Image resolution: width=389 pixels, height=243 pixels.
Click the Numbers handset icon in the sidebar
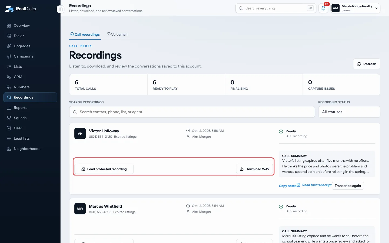9,87
